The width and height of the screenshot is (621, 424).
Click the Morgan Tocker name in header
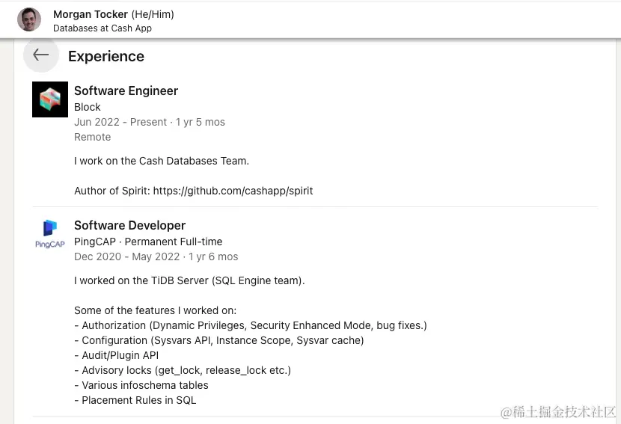tap(91, 14)
